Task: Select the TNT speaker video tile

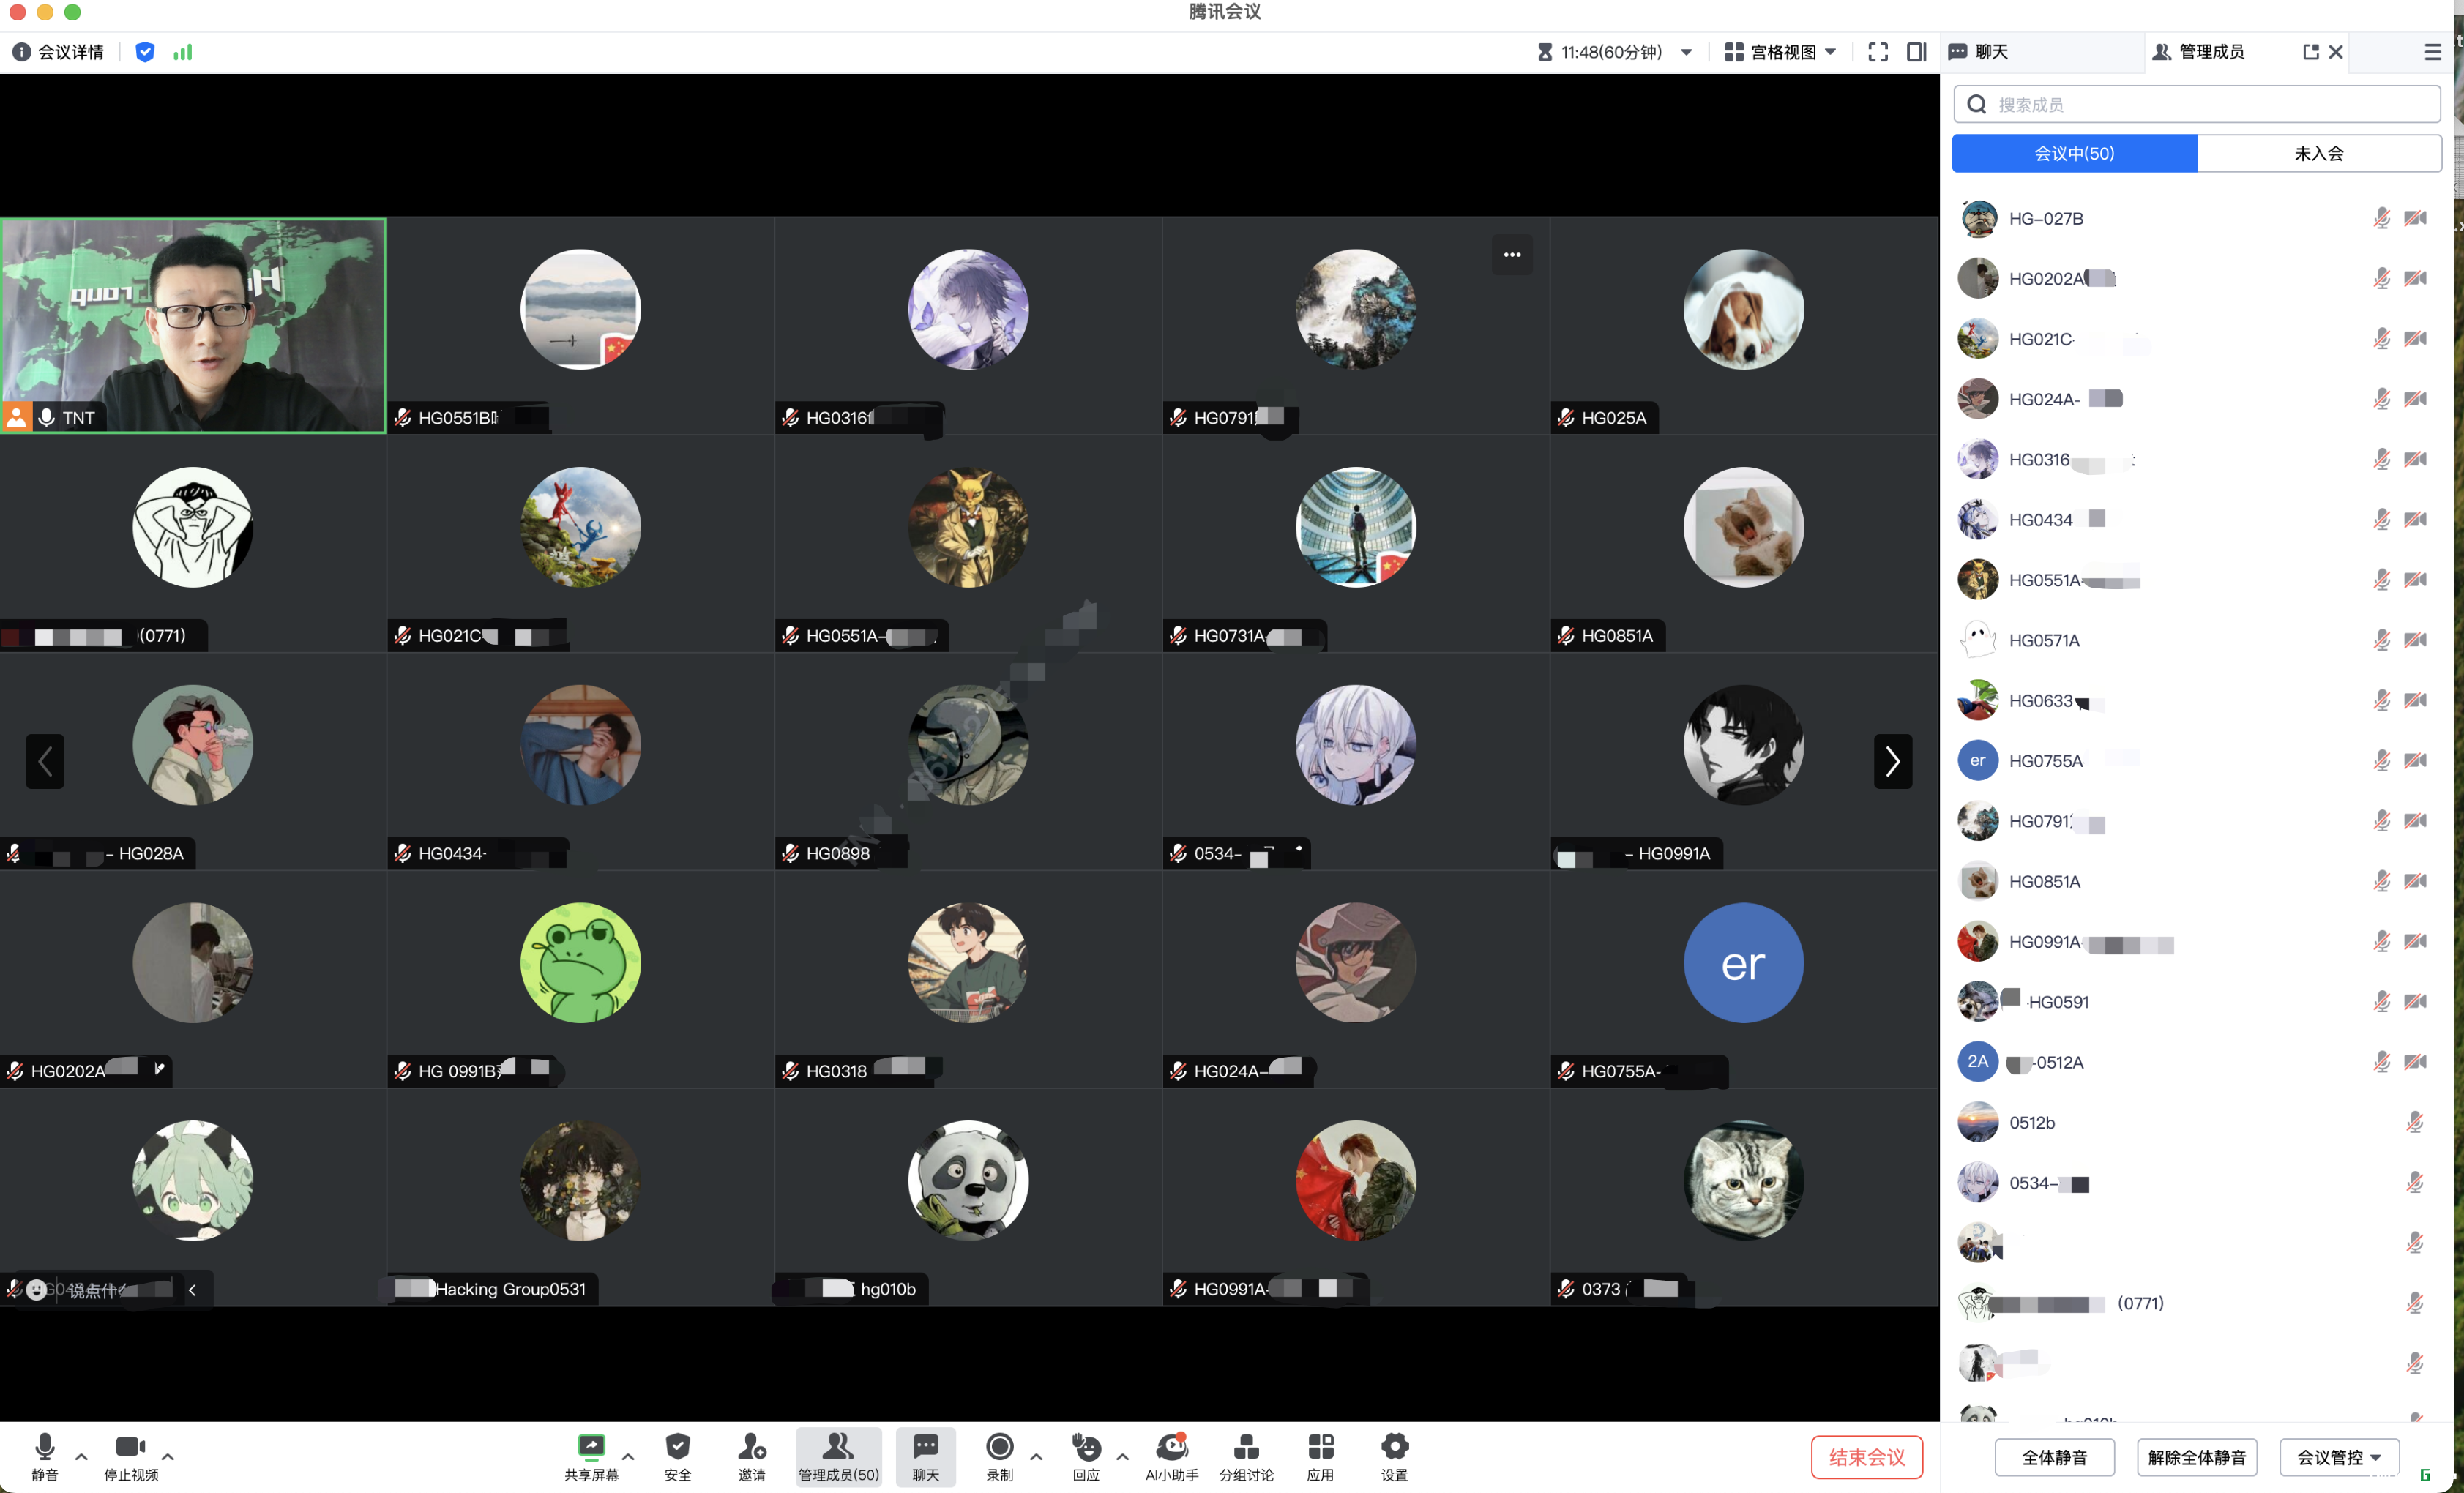Action: 193,326
